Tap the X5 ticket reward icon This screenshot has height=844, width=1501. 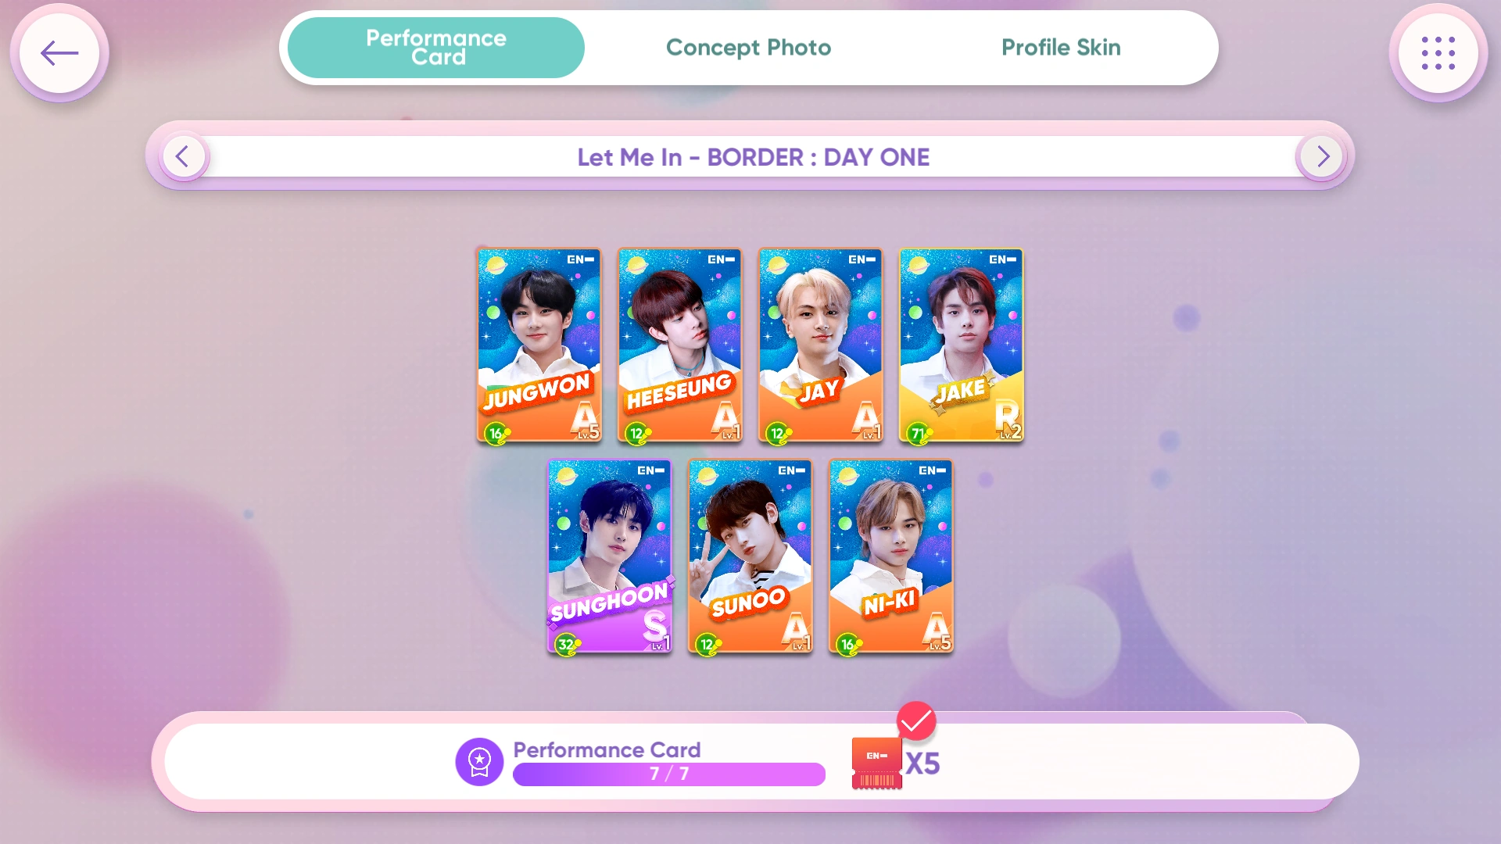877,764
